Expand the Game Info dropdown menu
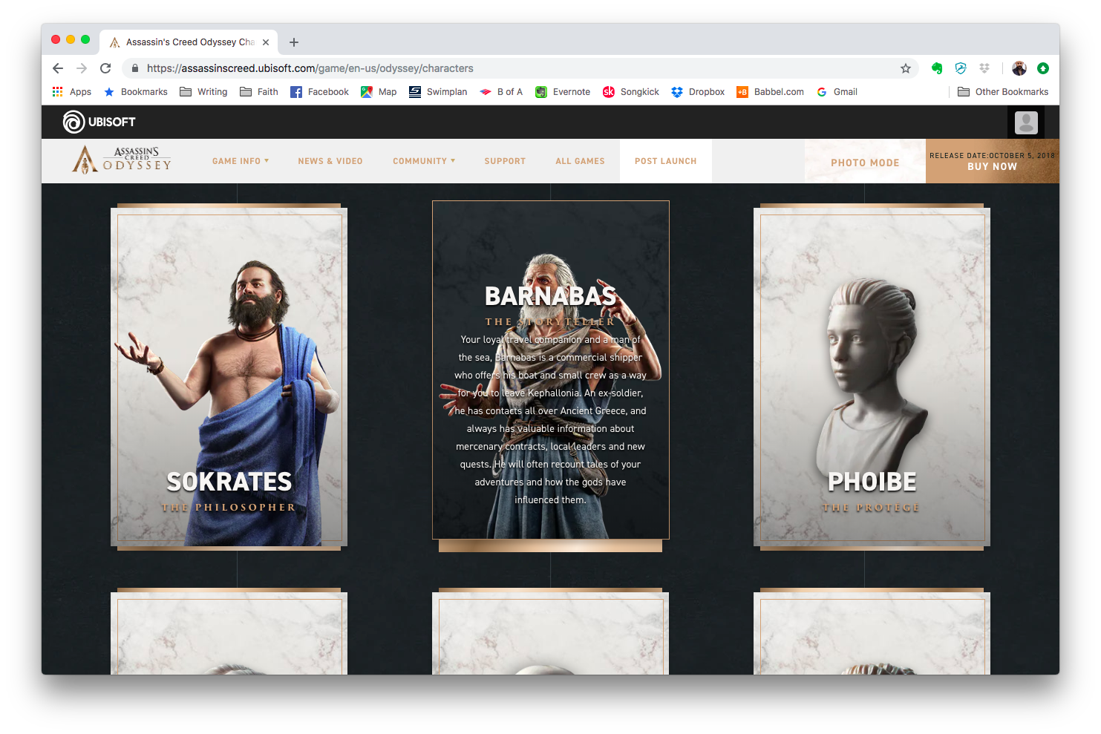This screenshot has width=1101, height=734. point(241,161)
